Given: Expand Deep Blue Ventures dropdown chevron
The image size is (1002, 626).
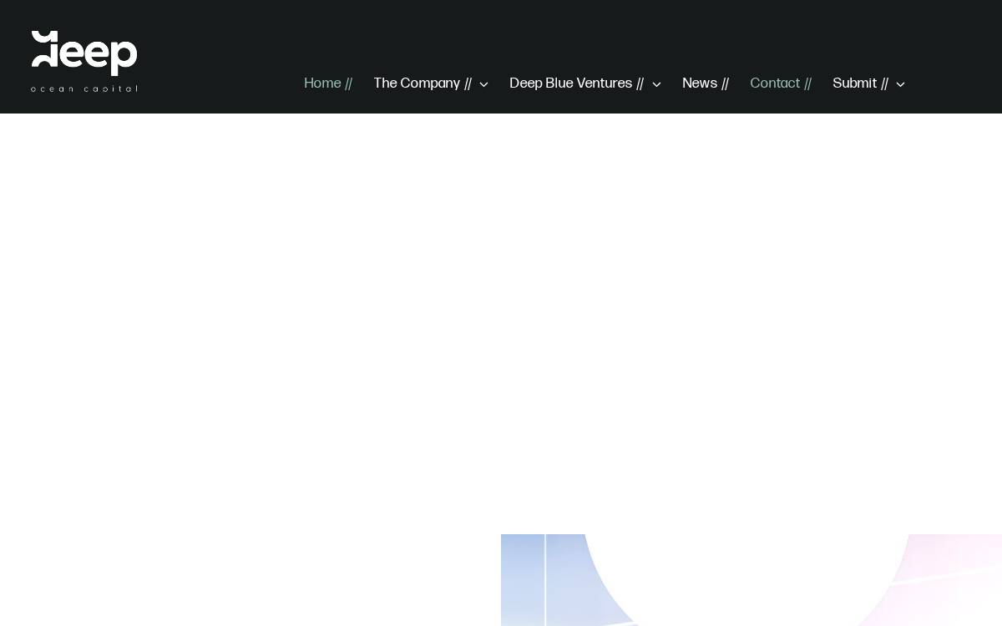Looking at the screenshot, I should click(656, 84).
